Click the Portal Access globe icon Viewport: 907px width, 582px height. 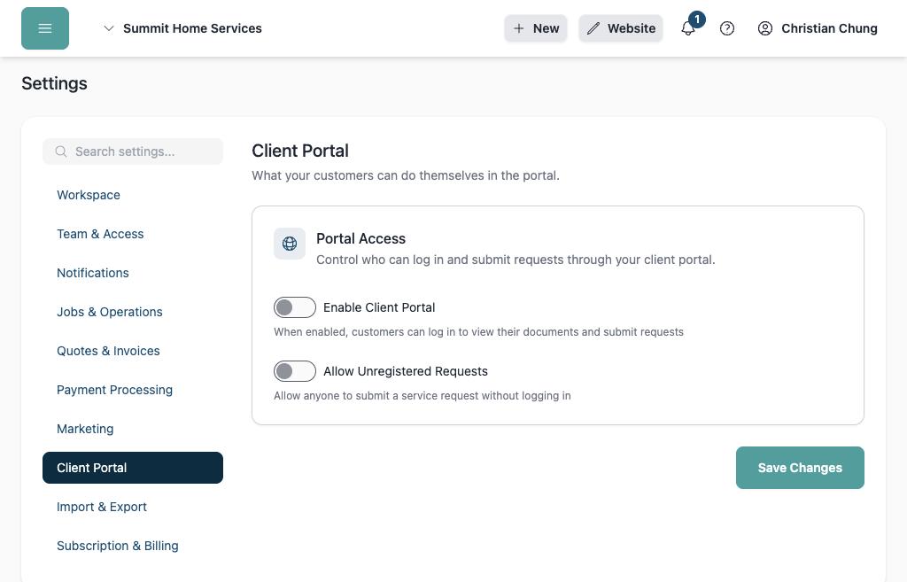click(290, 244)
